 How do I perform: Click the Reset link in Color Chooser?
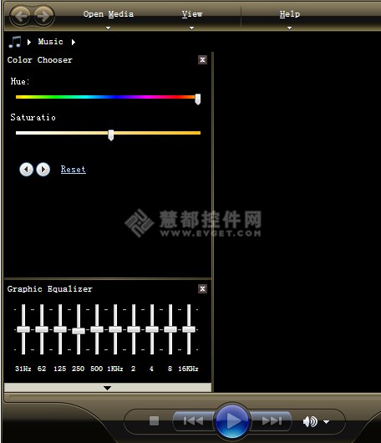[x=74, y=169]
